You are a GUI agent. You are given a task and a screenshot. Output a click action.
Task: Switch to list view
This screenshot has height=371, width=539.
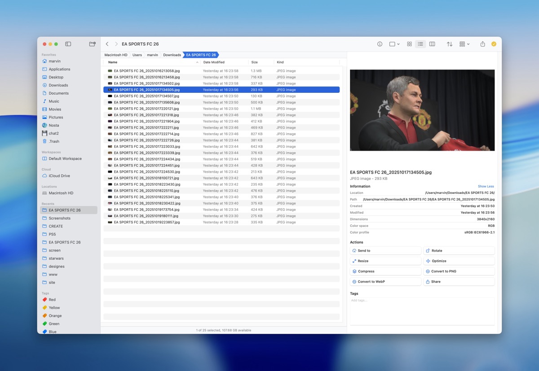pos(420,44)
